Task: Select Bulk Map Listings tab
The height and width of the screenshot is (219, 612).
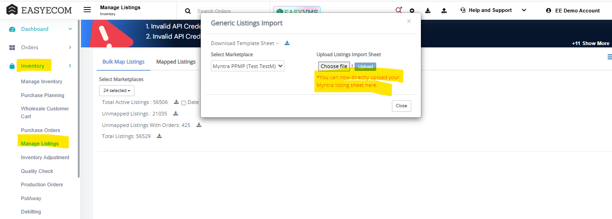Action: click(123, 62)
